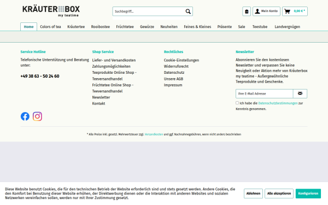328x205 pixels.
Task: Open the Sale category
Action: (x=242, y=27)
